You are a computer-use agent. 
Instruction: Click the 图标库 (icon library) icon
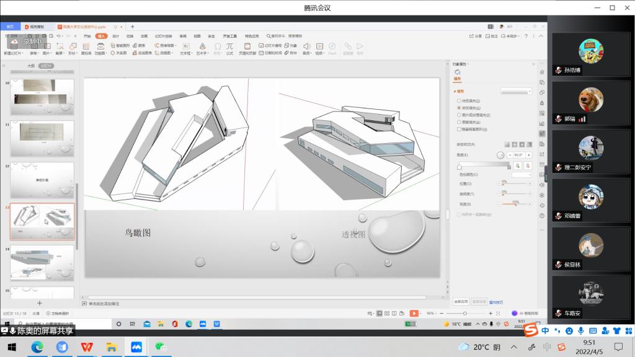(86, 47)
